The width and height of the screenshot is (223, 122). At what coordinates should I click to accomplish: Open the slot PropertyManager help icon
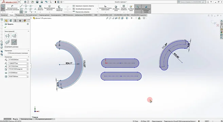click(28, 24)
